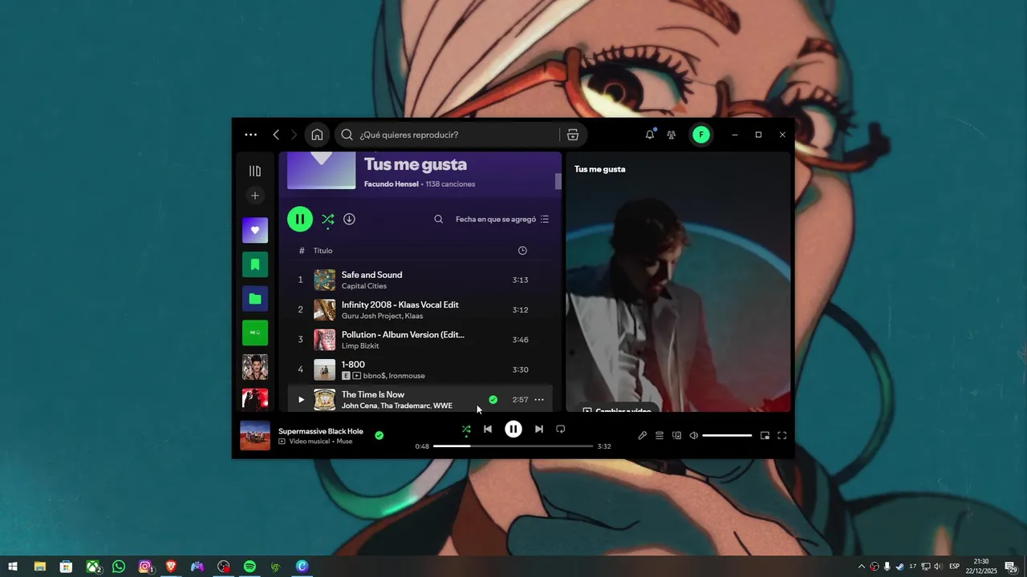Viewport: 1027px width, 577px height.
Task: Open the green folder tile in sidebar
Action: 255,299
